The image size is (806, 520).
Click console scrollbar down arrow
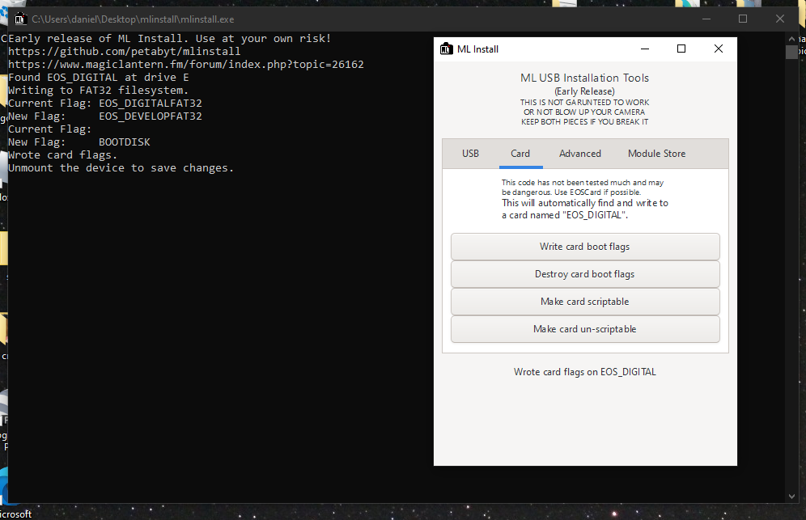tap(791, 497)
